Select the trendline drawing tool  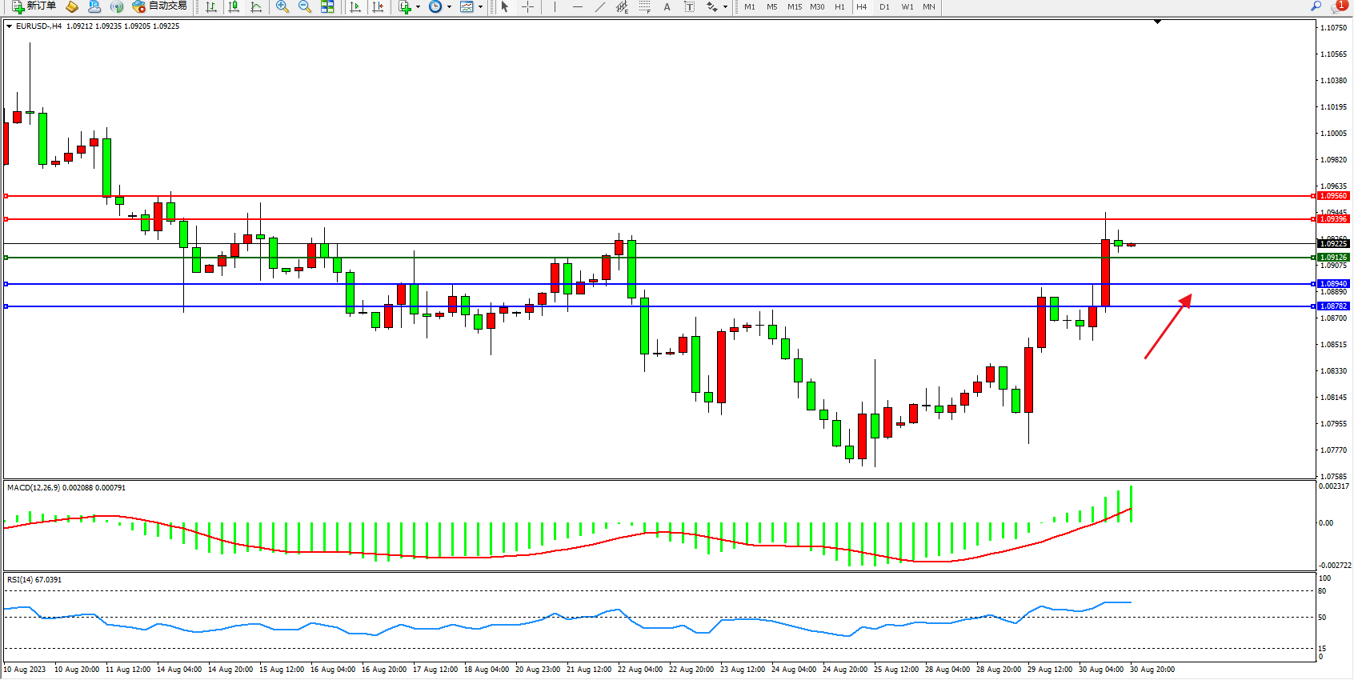(x=599, y=7)
